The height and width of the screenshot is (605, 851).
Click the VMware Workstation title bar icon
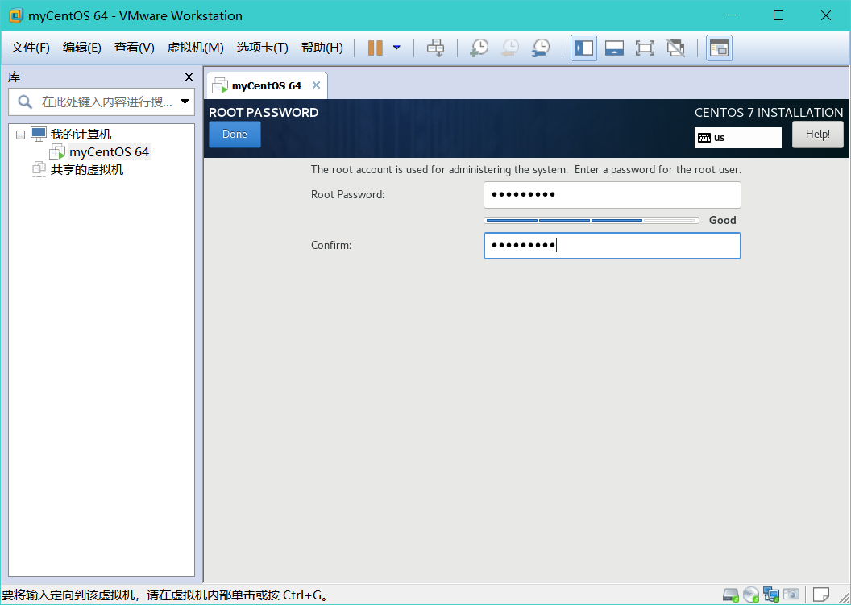click(x=16, y=15)
